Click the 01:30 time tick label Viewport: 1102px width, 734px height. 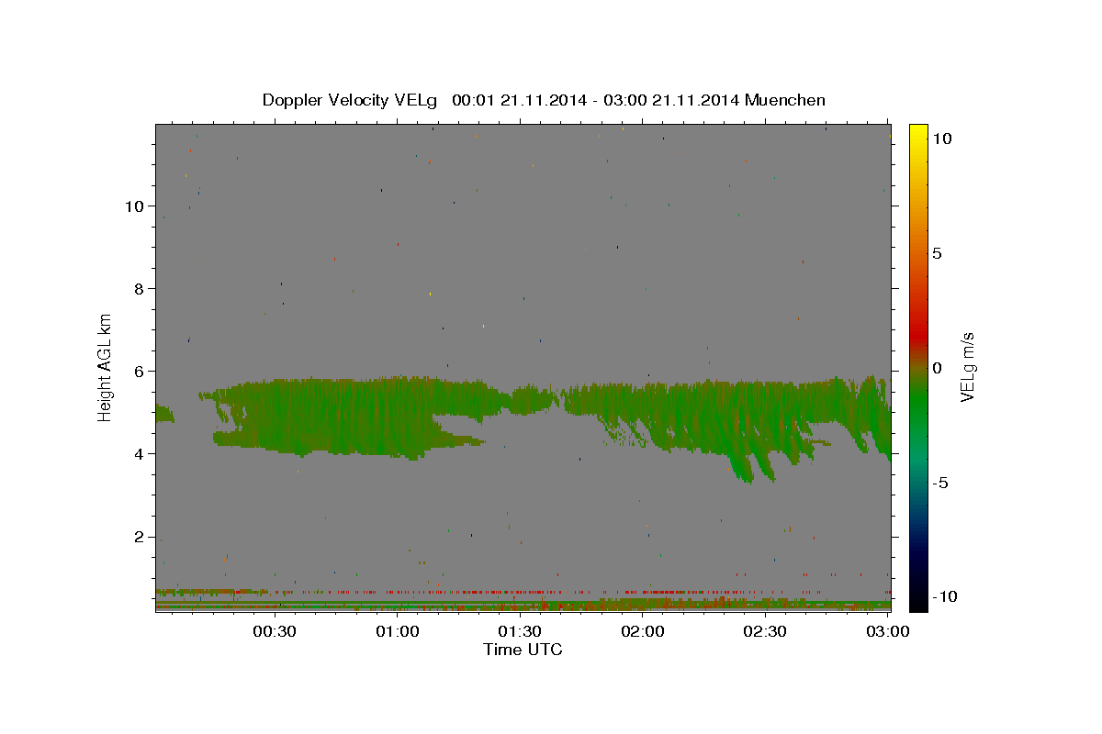pyautogui.click(x=521, y=631)
